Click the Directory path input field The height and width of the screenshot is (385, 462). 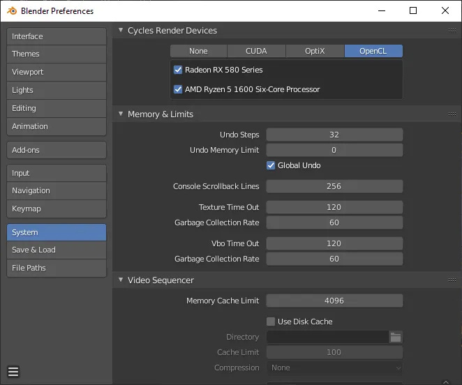click(327, 337)
